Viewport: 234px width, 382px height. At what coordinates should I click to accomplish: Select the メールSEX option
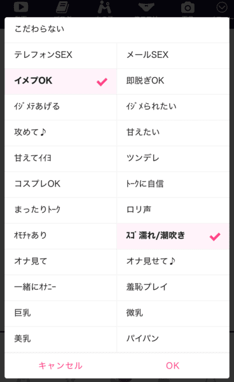click(x=173, y=55)
